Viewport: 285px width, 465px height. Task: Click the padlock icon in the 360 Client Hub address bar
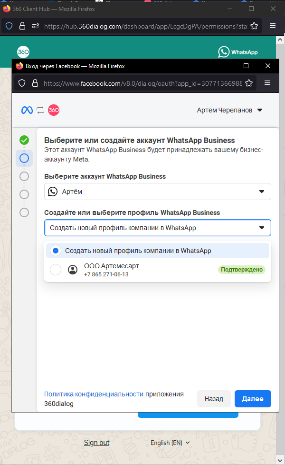click(x=22, y=26)
